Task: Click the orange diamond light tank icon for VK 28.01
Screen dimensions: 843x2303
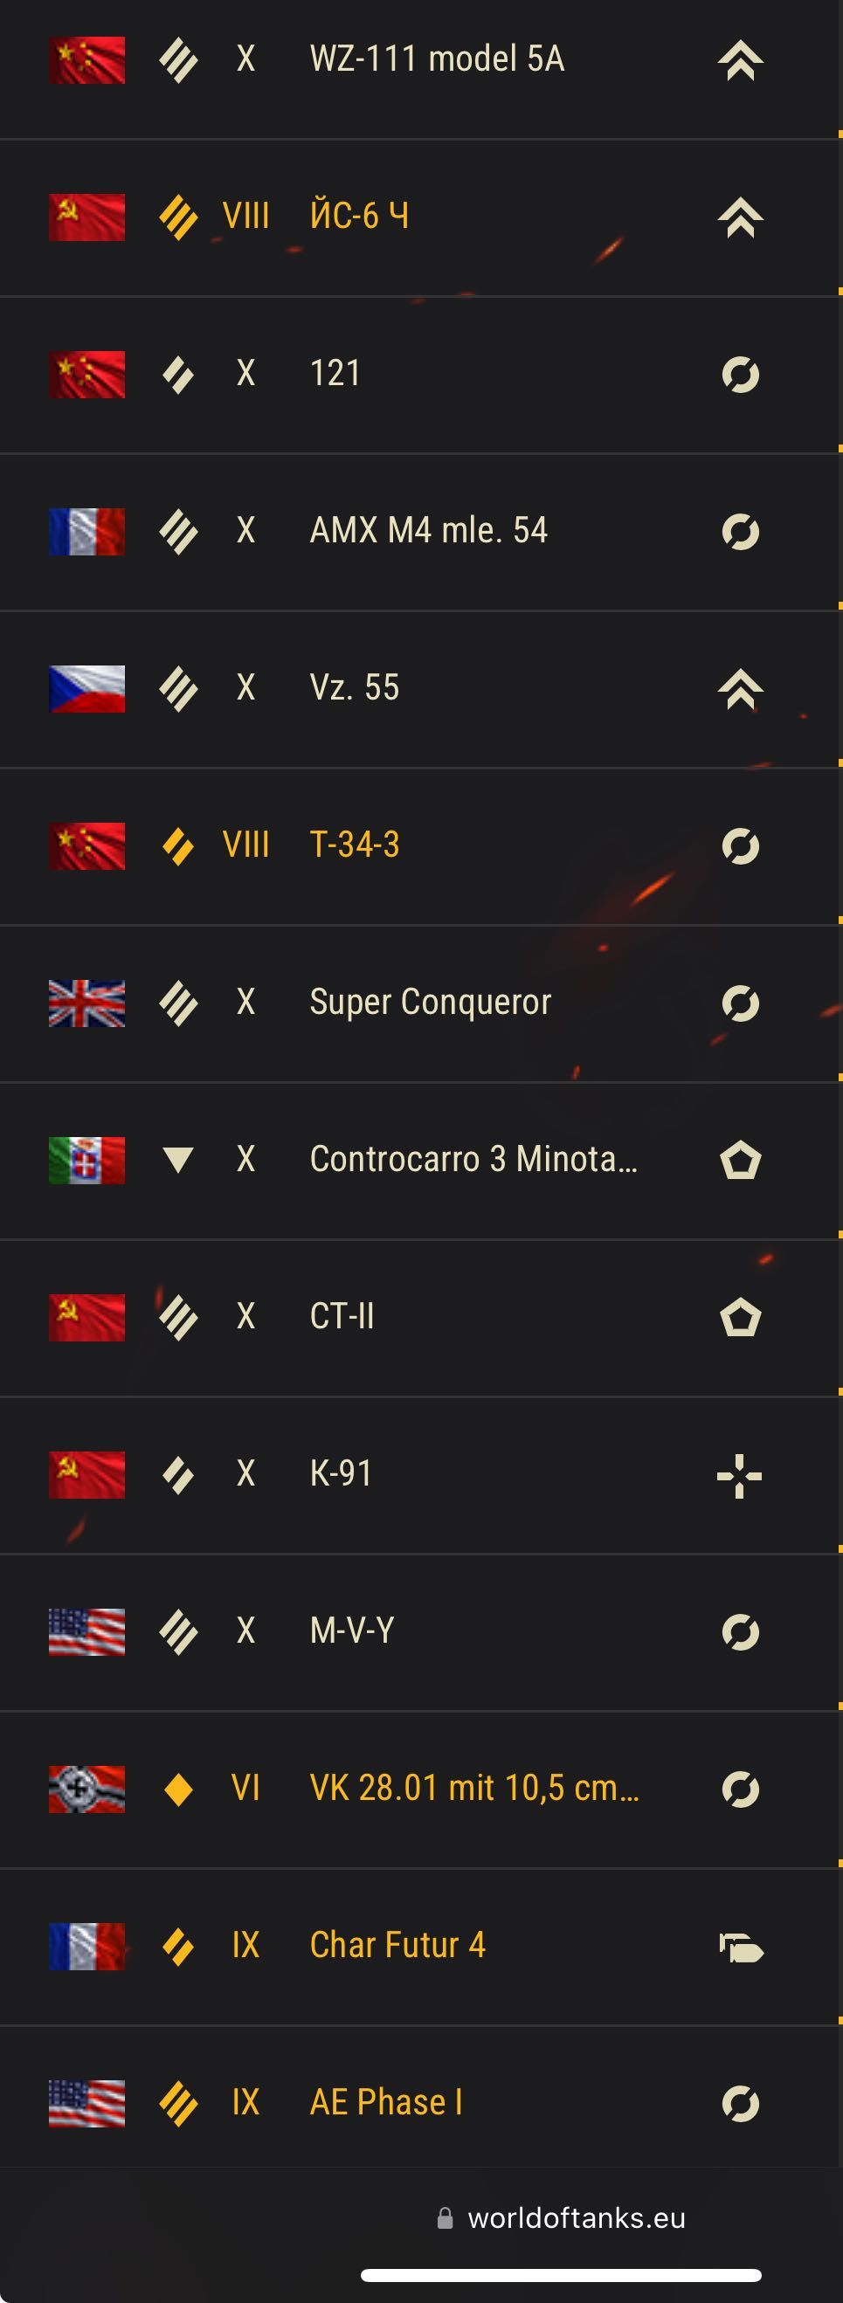Action: click(x=179, y=1789)
